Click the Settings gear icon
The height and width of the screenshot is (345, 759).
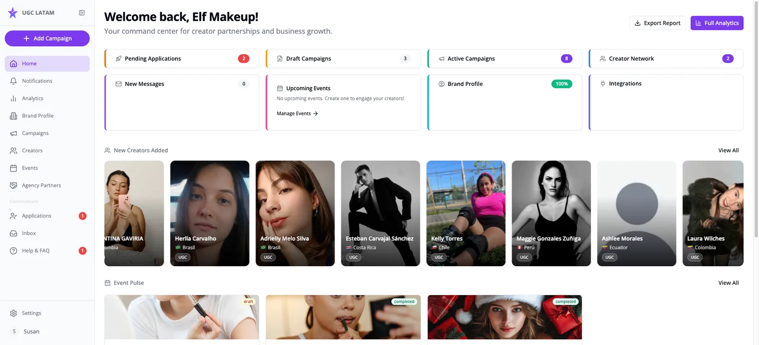click(13, 313)
